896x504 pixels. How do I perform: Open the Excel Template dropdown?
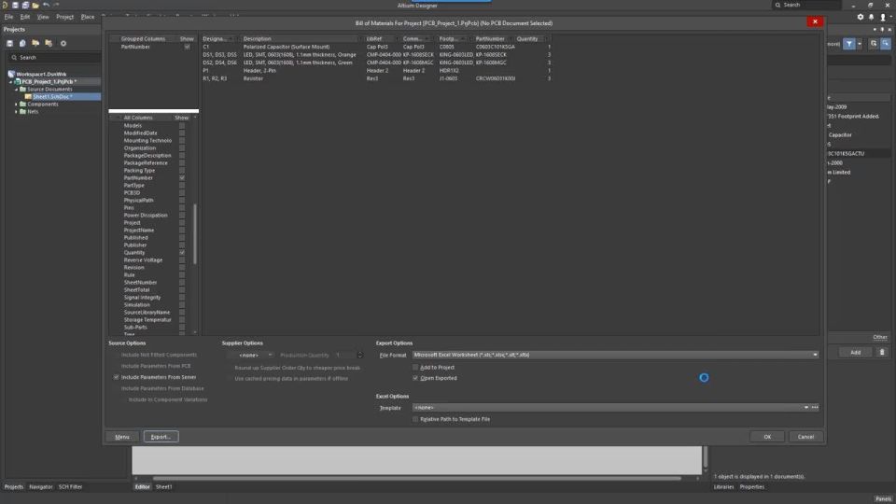click(x=805, y=408)
